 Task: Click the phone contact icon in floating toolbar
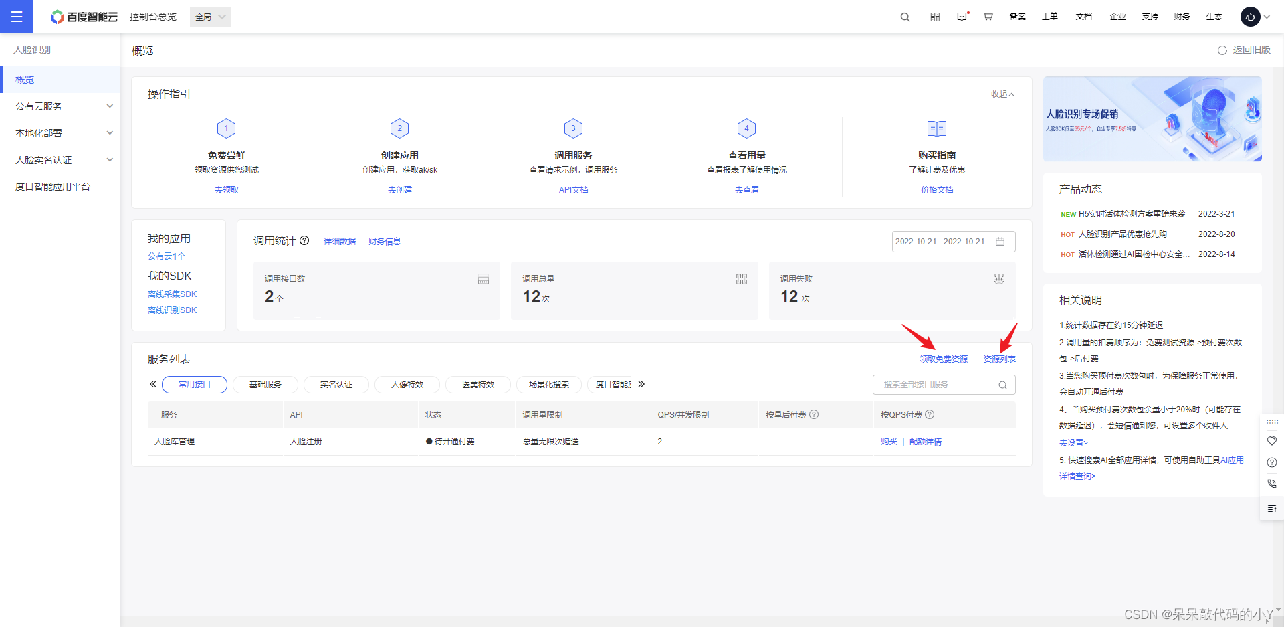pyautogui.click(x=1272, y=484)
